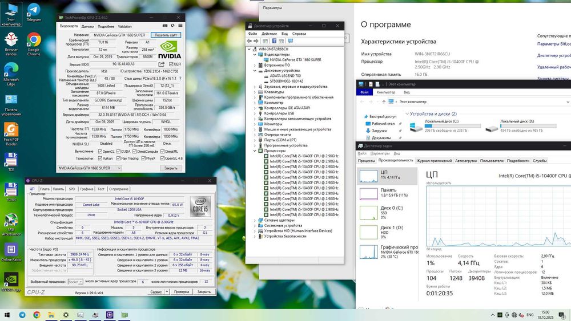Toggle Vulkan checkbox in GPU-Z
Screen dimensions: 571x321
(x=100, y=159)
